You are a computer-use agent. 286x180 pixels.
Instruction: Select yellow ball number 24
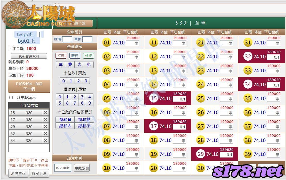201,84
